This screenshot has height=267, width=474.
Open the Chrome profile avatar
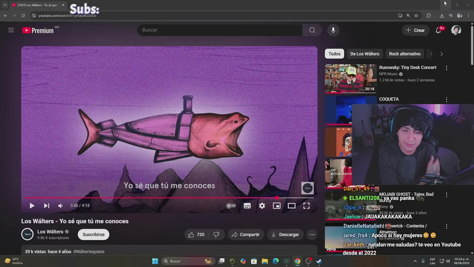click(x=460, y=16)
